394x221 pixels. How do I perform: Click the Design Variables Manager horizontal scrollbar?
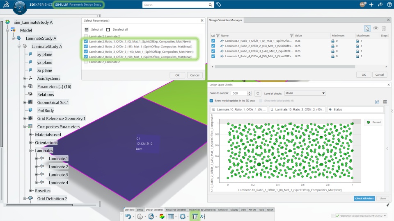[285, 67]
